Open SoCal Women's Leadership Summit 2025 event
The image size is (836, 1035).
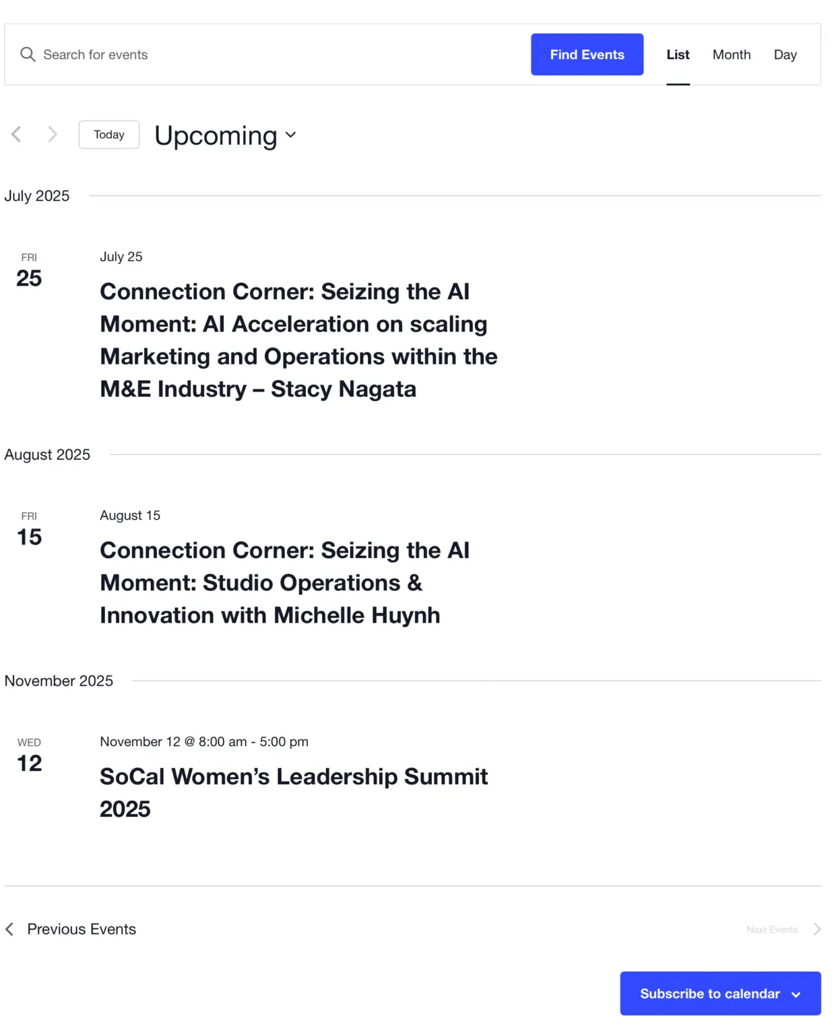(294, 792)
